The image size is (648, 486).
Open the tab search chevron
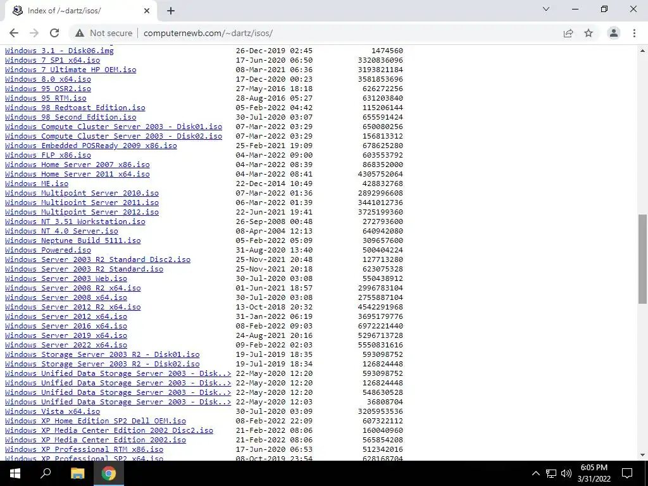[546, 9]
